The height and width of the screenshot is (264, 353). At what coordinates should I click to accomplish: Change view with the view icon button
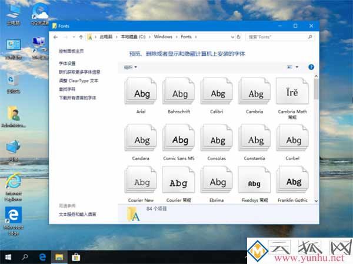tap(289, 67)
